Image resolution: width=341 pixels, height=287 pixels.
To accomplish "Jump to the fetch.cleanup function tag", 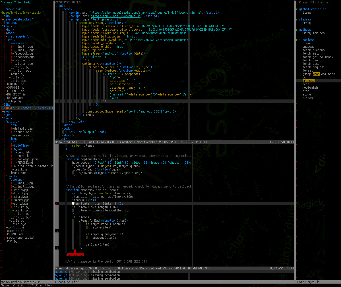I will (314, 50).
